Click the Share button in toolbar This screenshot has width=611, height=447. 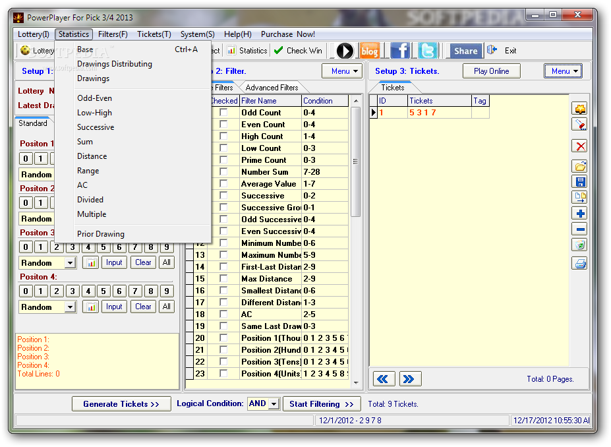(x=465, y=51)
